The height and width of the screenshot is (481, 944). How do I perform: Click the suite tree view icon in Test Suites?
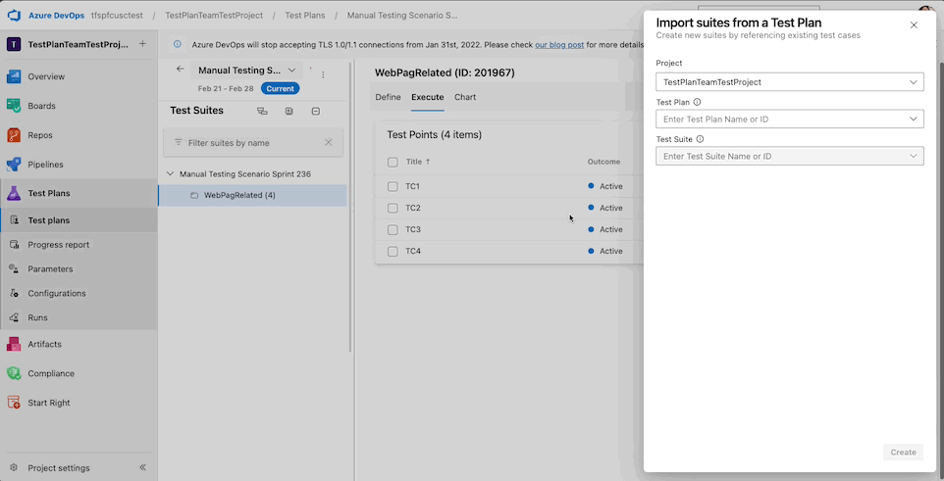(x=262, y=112)
